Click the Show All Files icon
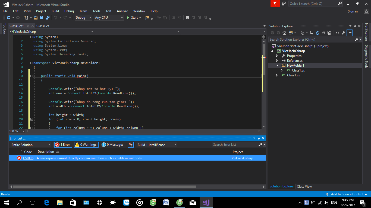The height and width of the screenshot is (208, 371). coord(329,33)
